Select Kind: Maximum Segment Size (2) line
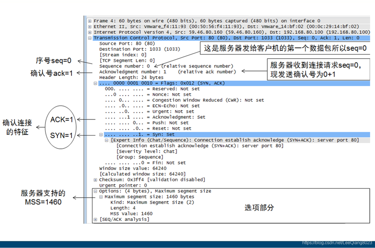Viewport: 375px width, 248px height. (152, 203)
